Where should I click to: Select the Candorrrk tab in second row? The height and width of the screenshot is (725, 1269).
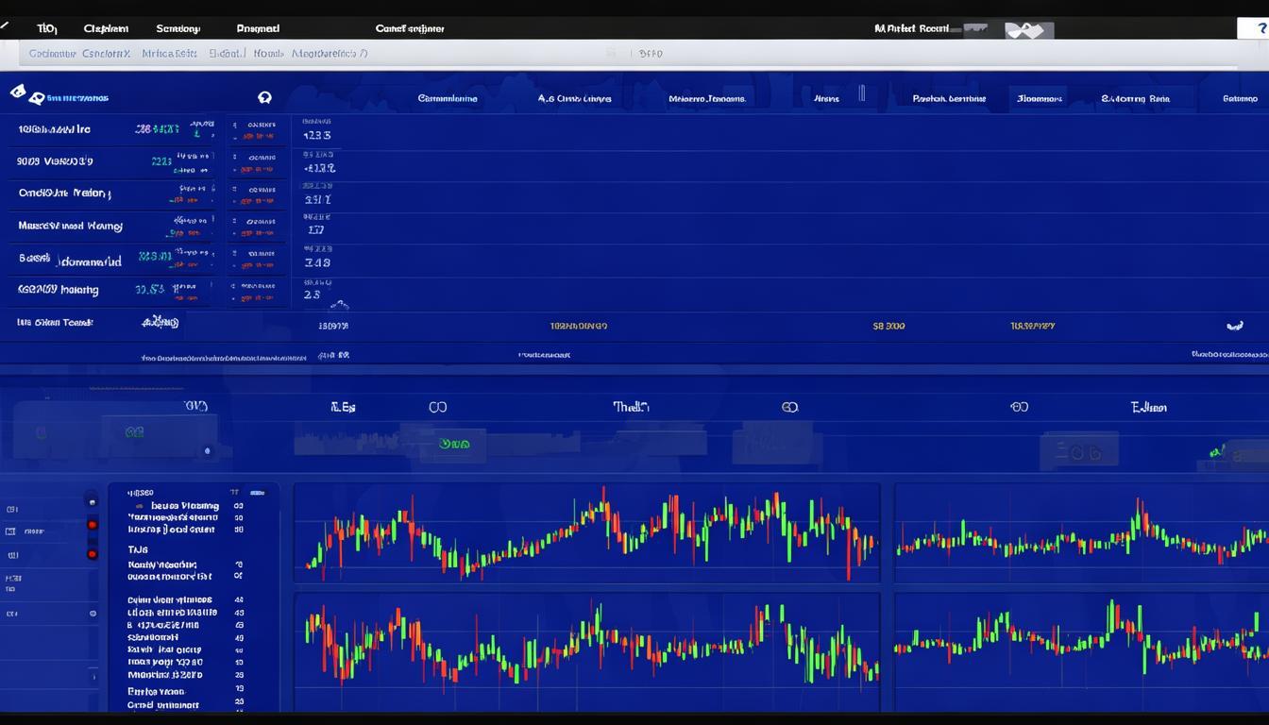[106, 54]
